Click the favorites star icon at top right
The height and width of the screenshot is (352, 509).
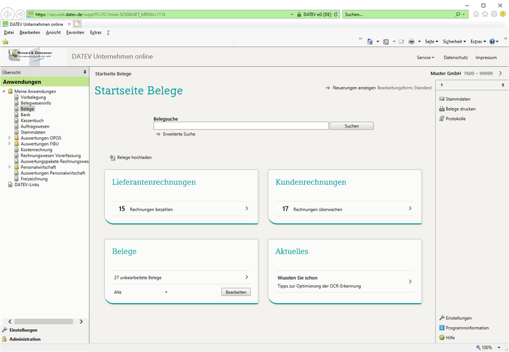485,14
